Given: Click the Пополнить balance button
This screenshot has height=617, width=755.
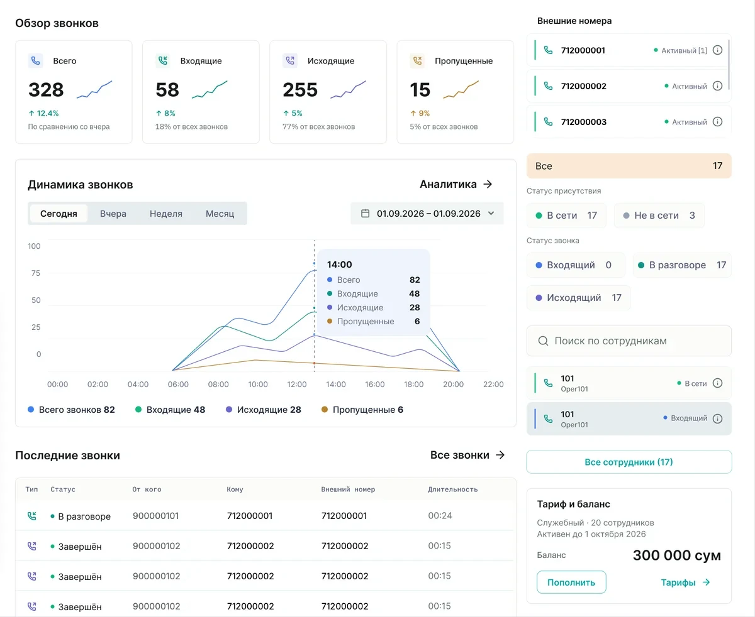Looking at the screenshot, I should 571,582.
